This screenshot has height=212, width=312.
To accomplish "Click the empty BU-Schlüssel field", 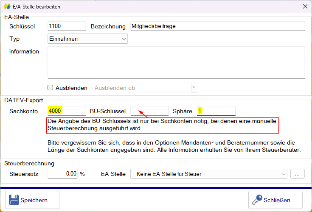I will coord(149,111).
